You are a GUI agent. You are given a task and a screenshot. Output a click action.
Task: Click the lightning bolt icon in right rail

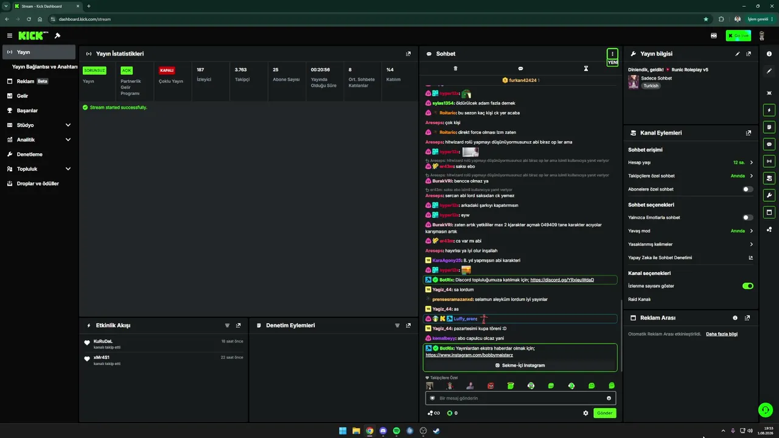[769, 110]
